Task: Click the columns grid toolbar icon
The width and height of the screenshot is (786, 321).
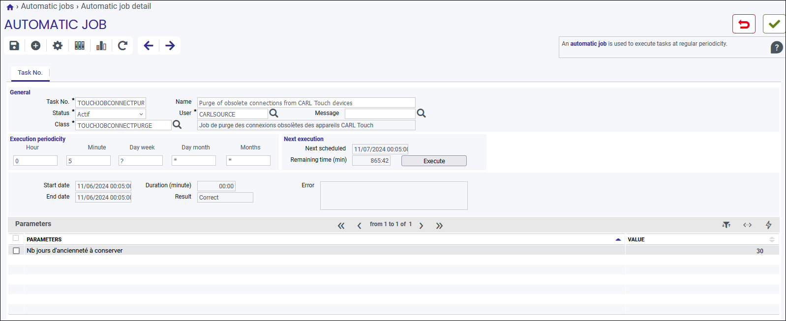Action: click(x=80, y=46)
